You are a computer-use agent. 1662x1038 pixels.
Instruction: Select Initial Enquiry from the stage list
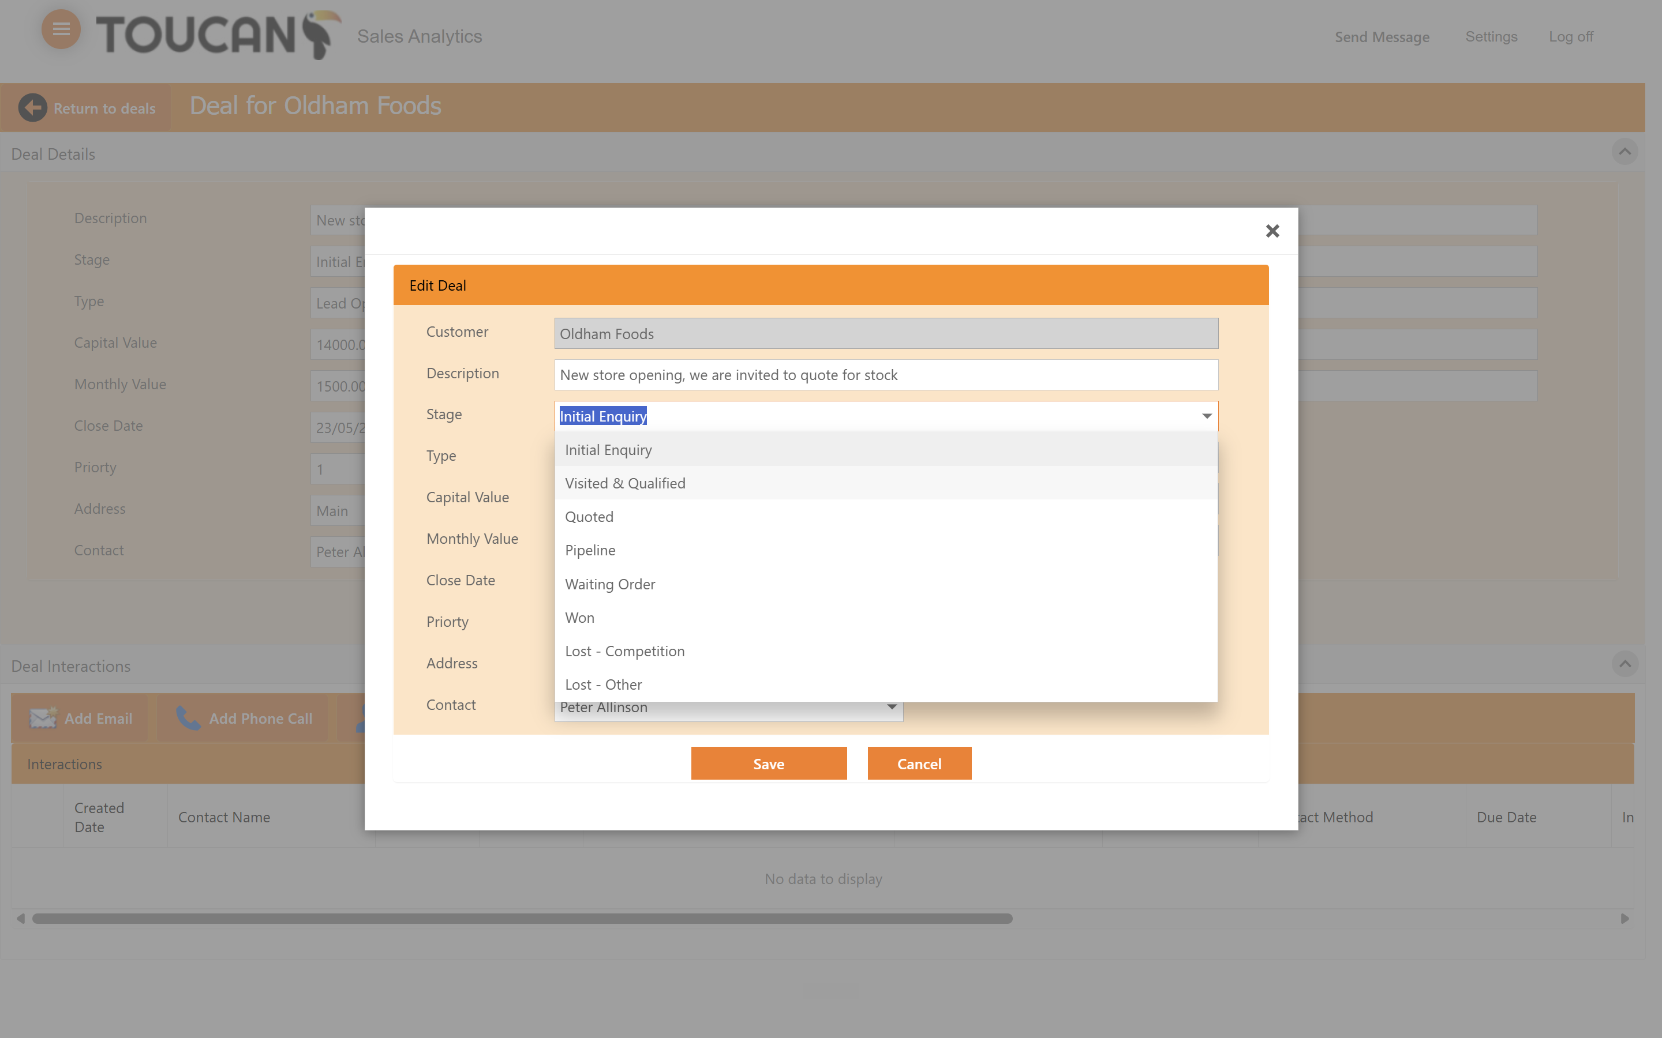pyautogui.click(x=886, y=450)
